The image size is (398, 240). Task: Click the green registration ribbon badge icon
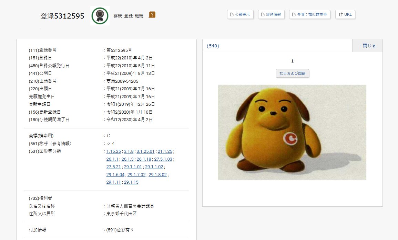(100, 16)
